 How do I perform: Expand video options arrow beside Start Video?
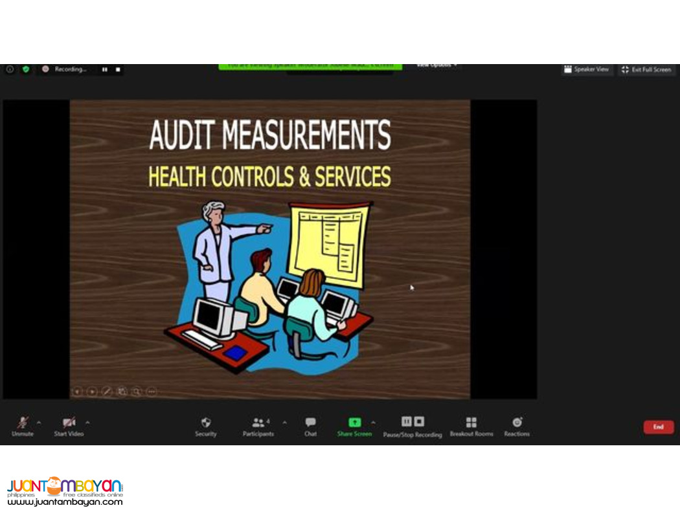click(x=87, y=423)
